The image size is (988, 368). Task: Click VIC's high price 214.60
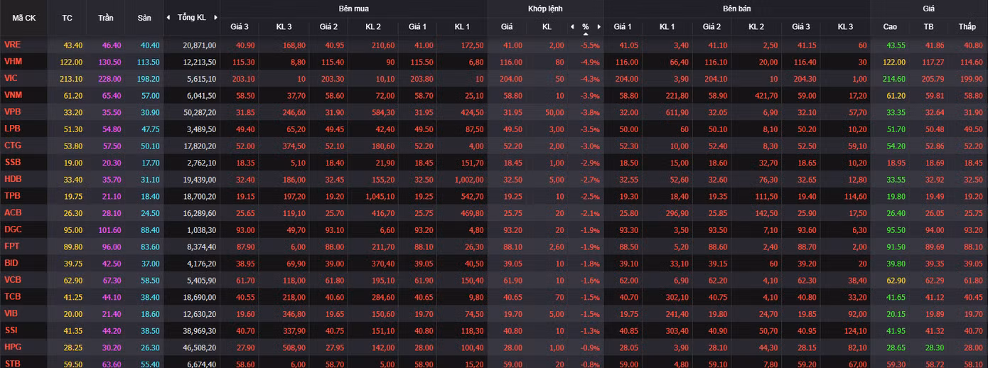coord(894,79)
